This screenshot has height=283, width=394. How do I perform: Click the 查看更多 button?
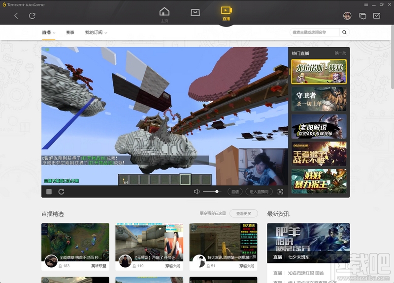pyautogui.click(x=244, y=214)
